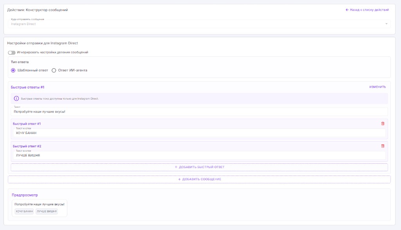The image size is (401, 230).
Task: Click the info icon in quick replies notice
Action: click(x=16, y=98)
